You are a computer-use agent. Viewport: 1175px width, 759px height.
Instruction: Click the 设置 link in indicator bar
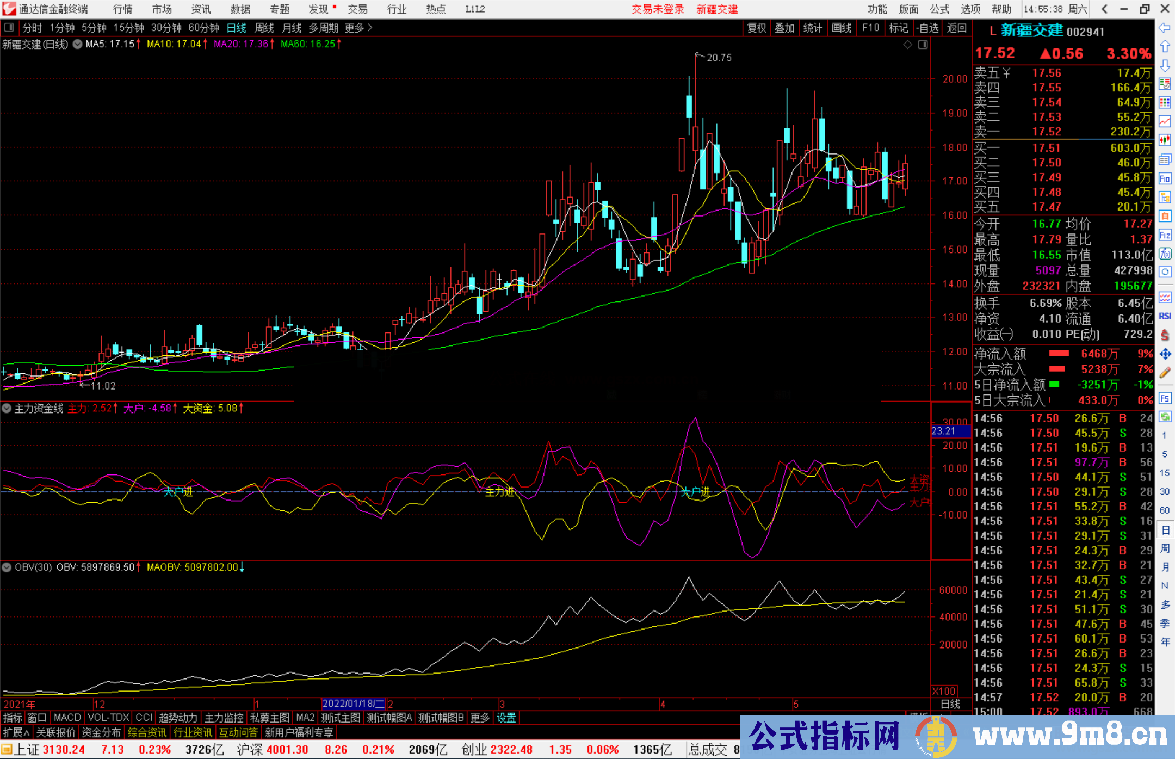506,718
